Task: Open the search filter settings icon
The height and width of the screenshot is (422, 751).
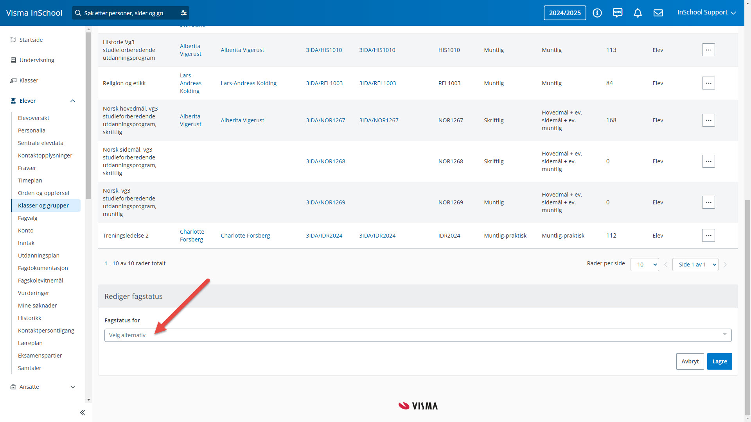Action: click(183, 13)
